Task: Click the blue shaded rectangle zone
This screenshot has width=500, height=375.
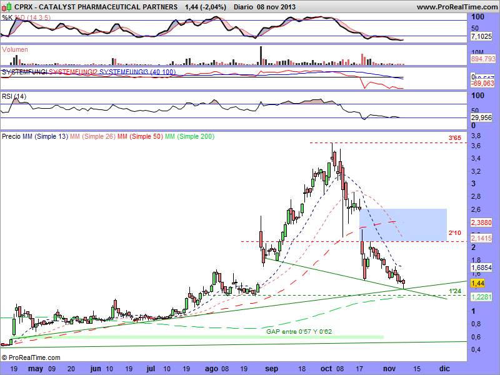Action: click(403, 225)
